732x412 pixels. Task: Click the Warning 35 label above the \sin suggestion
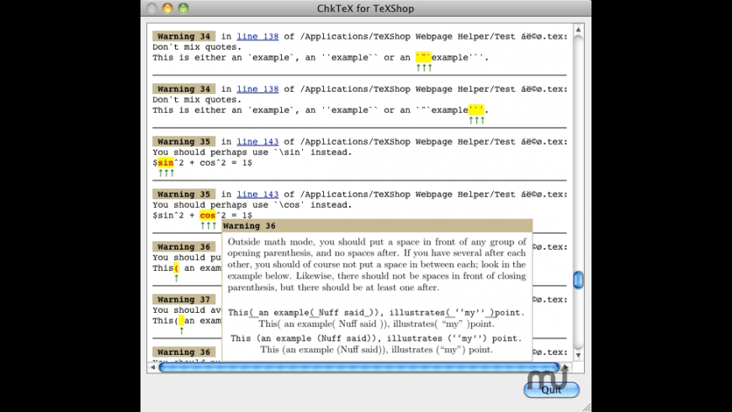click(x=184, y=142)
